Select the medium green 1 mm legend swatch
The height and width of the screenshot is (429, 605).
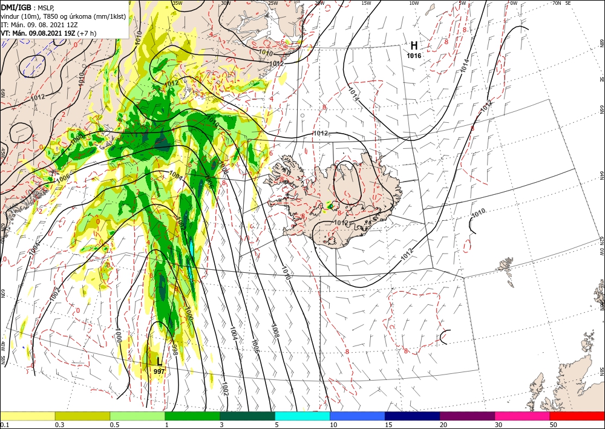pos(192,416)
